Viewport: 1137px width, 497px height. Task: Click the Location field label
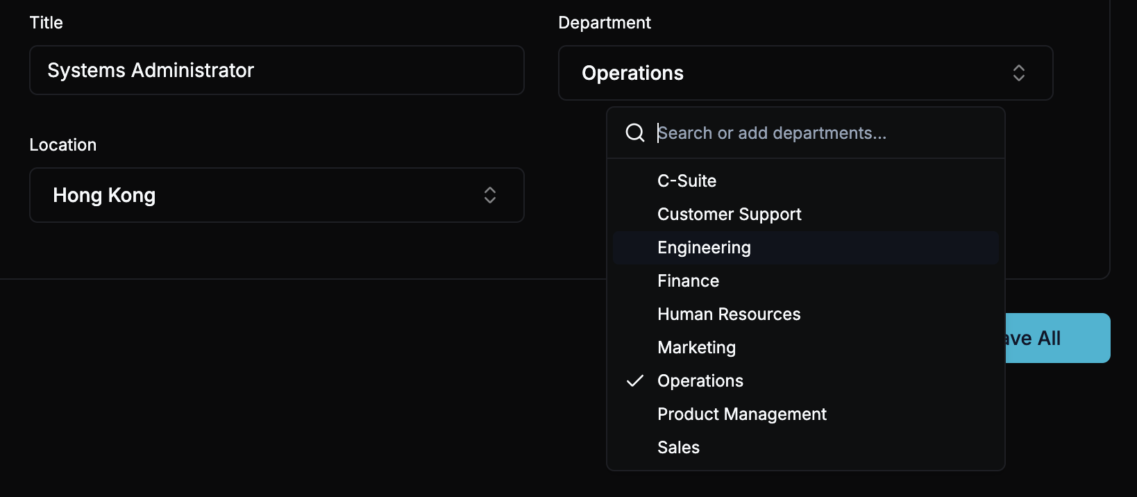(63, 145)
